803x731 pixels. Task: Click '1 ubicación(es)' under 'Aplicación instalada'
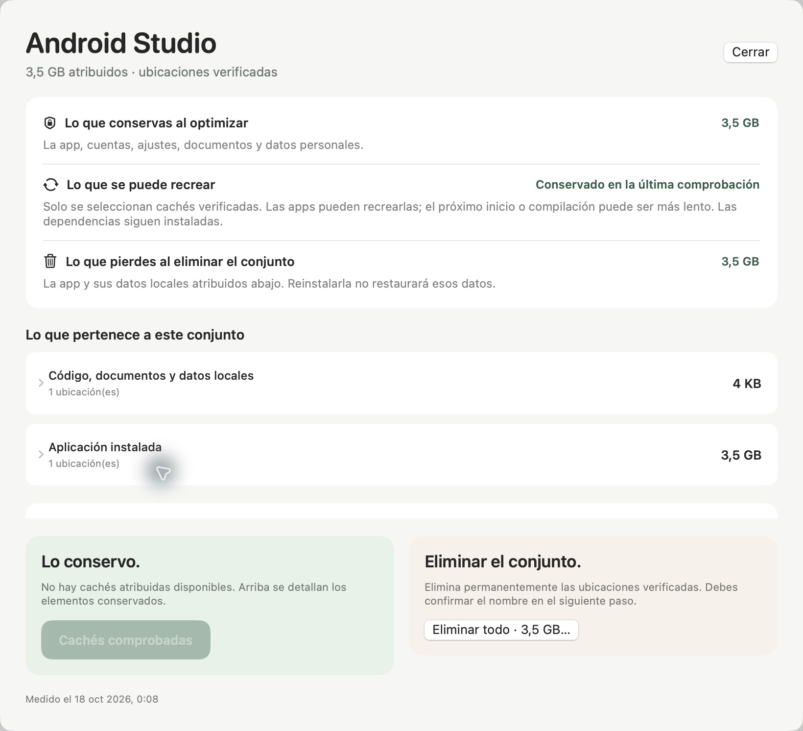[x=84, y=463]
